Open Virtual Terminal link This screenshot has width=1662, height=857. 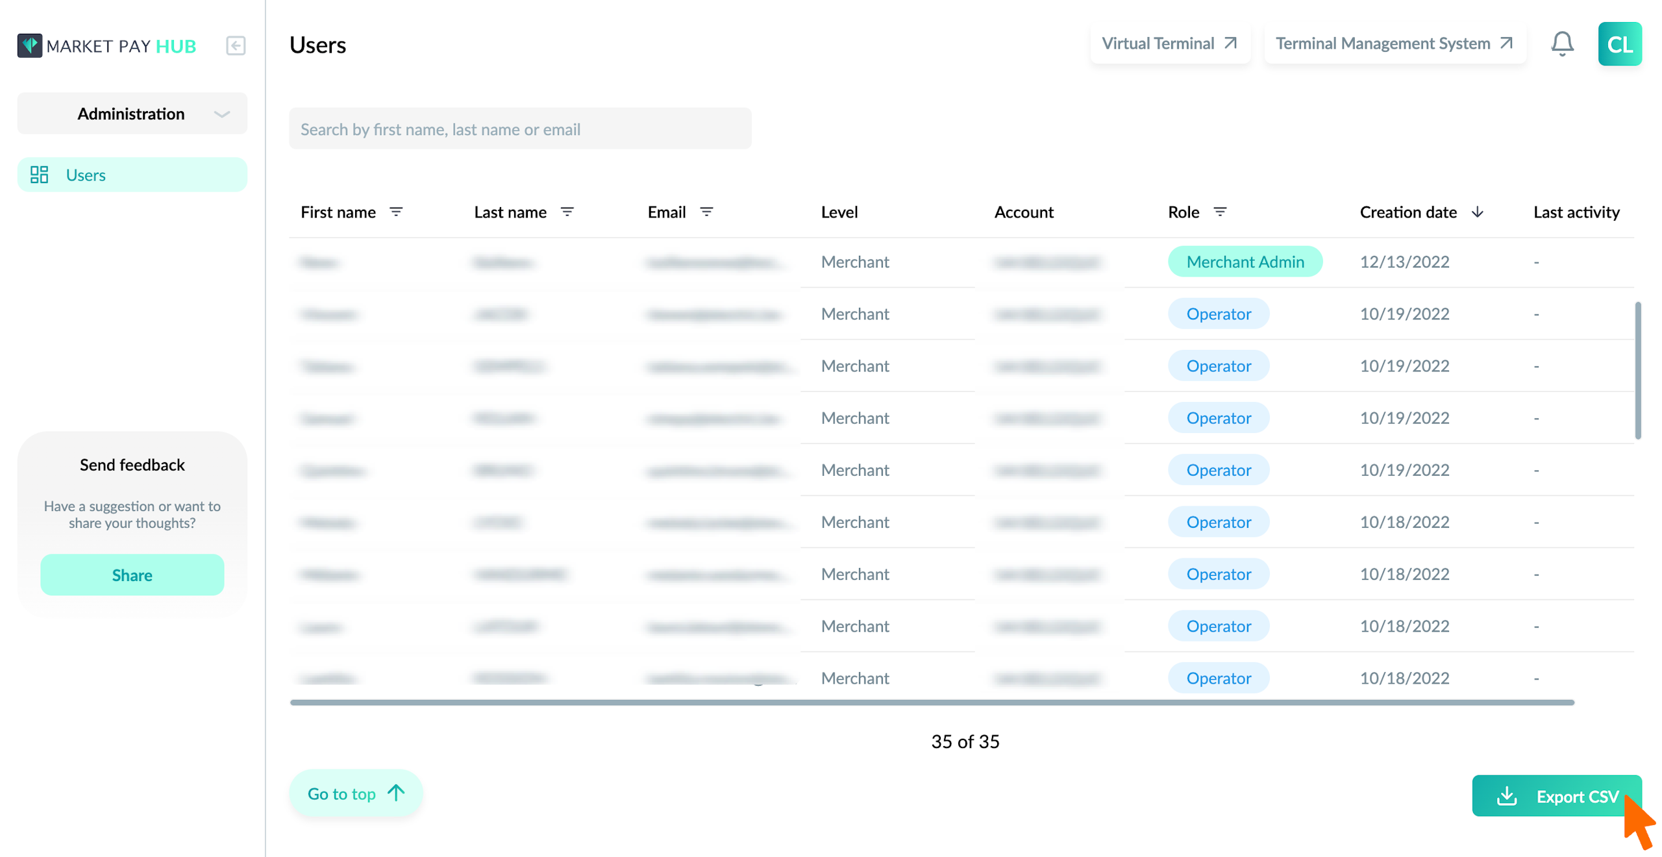pyautogui.click(x=1169, y=43)
